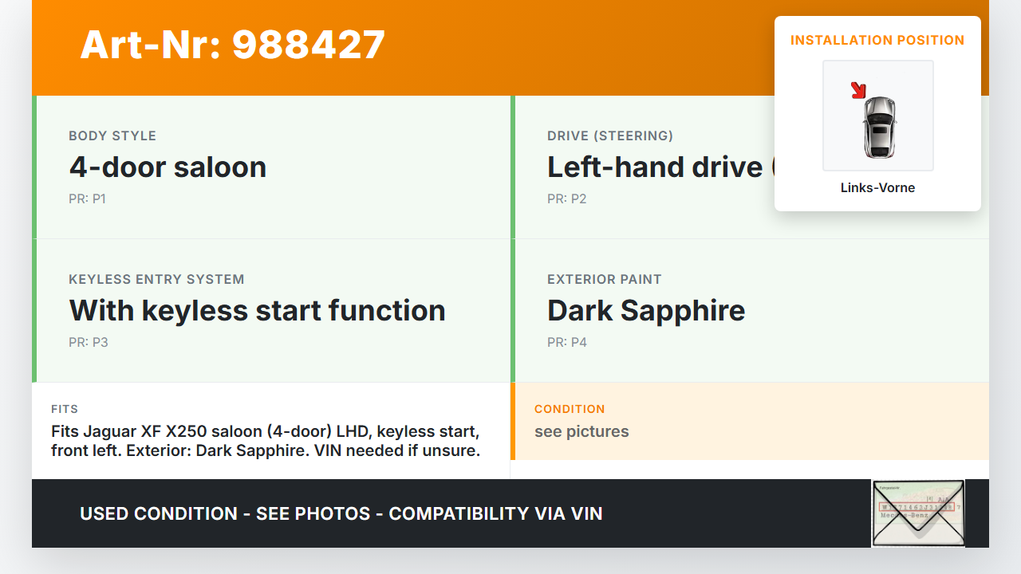Select the Art-Nr: 988427 heading
This screenshot has height=574, width=1021.
(233, 45)
